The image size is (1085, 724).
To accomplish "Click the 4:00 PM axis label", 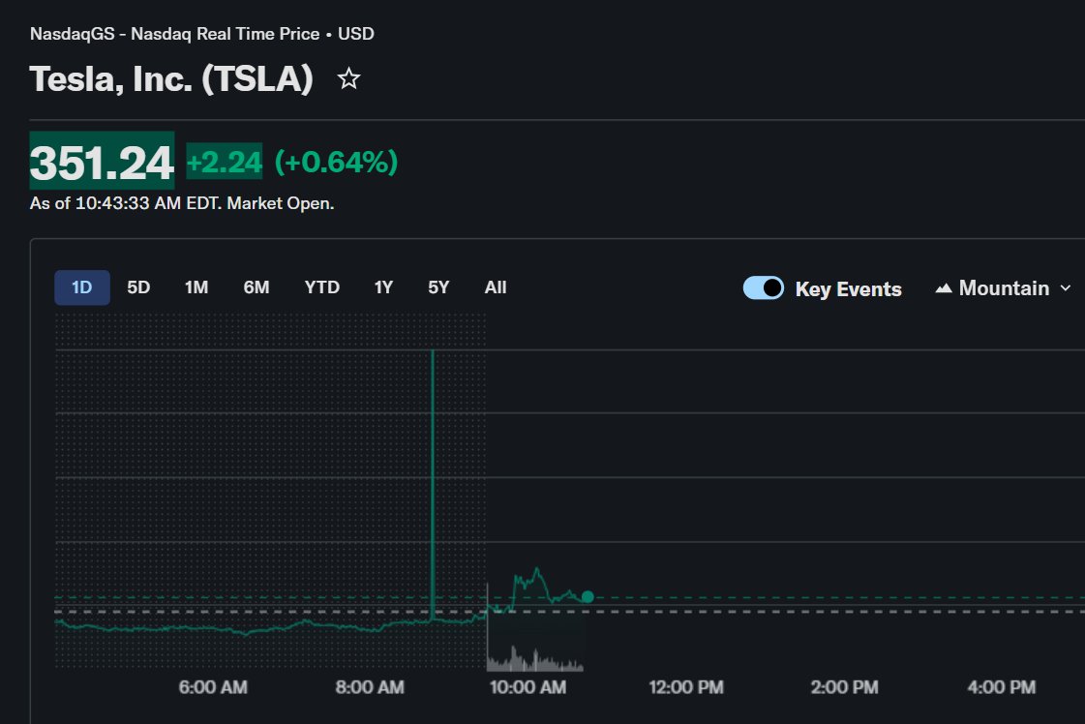I will click(1001, 687).
